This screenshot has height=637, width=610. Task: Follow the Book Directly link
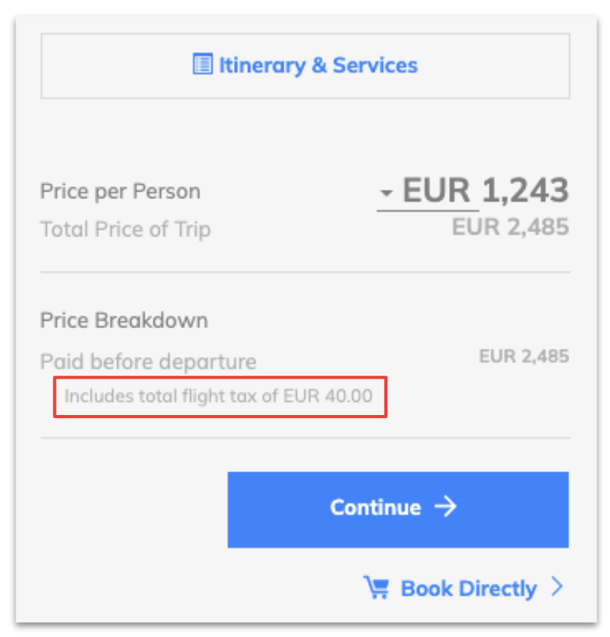point(463,588)
